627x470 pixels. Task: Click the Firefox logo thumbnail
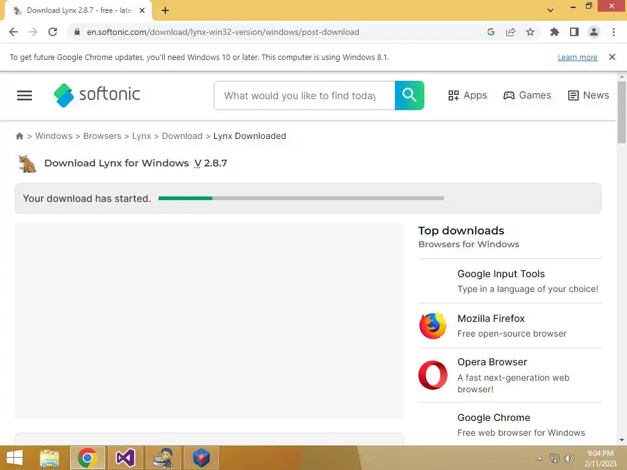click(x=433, y=326)
